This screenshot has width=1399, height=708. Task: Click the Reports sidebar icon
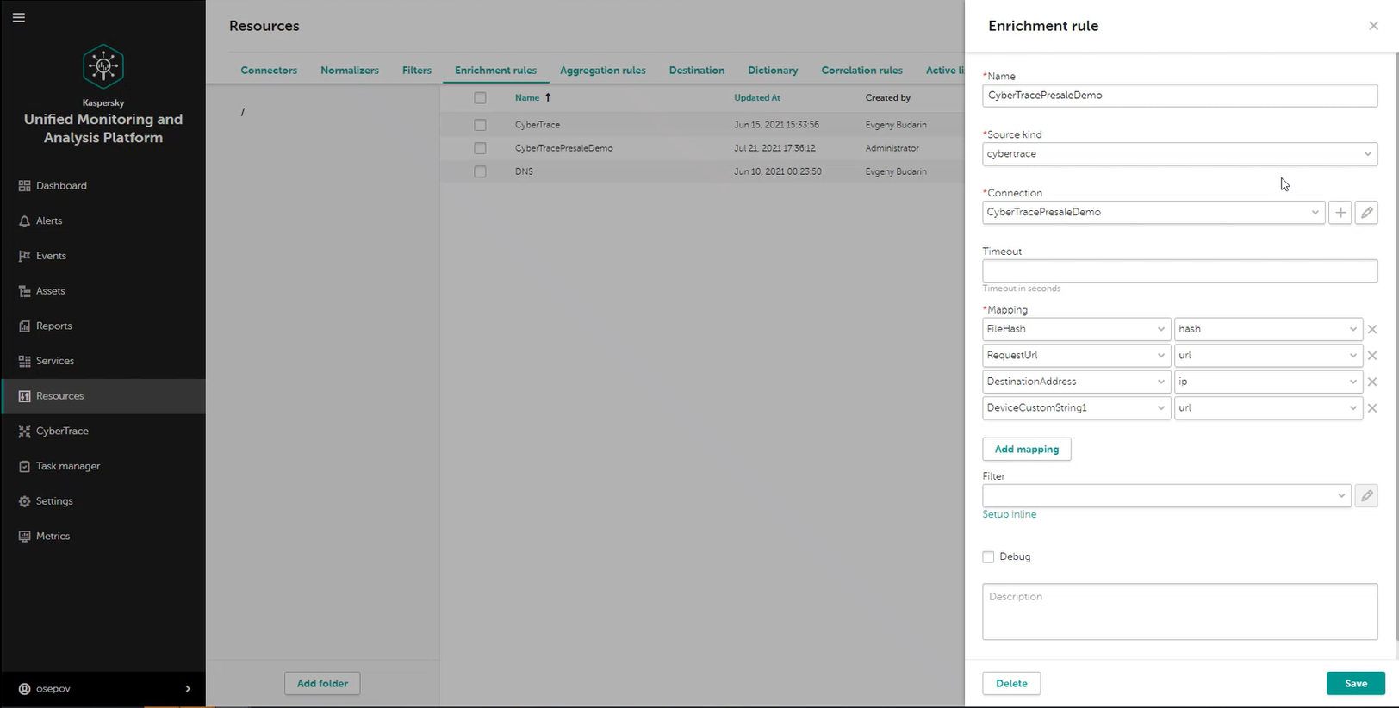pos(24,326)
